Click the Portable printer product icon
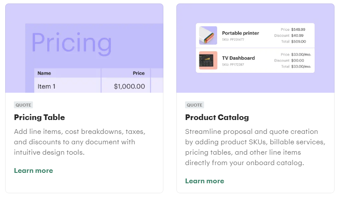The image size is (338, 198). pos(208,36)
